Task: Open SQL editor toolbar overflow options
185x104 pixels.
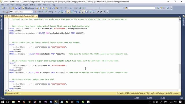Action: click(x=108, y=12)
